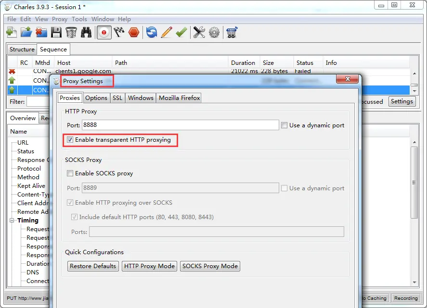The width and height of the screenshot is (427, 308).
Task: Toggle Use a dynamic port for SOCKS
Action: [x=284, y=188]
